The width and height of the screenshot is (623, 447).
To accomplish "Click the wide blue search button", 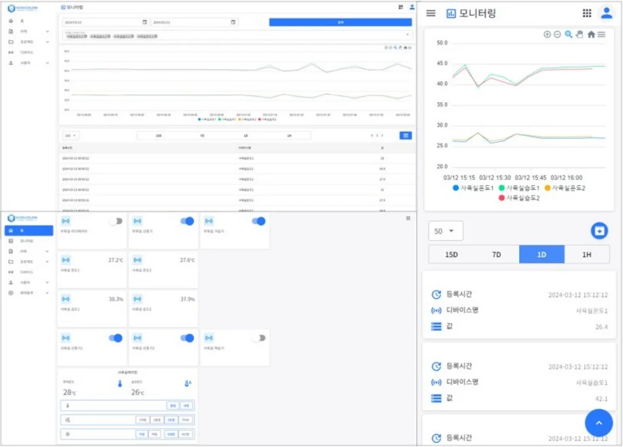I will (x=340, y=22).
